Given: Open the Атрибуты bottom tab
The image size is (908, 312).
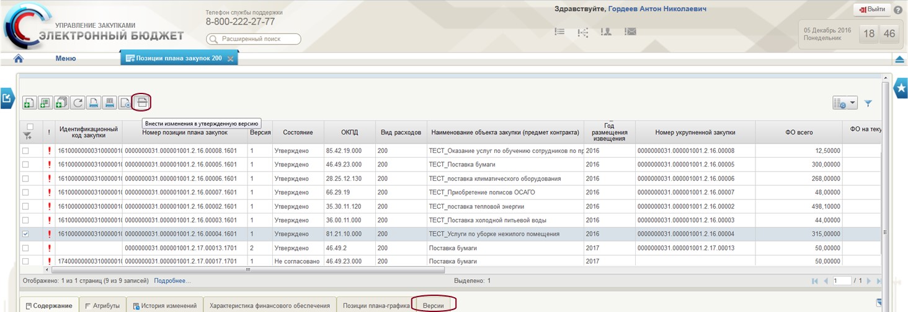Looking at the screenshot, I should pos(102,305).
